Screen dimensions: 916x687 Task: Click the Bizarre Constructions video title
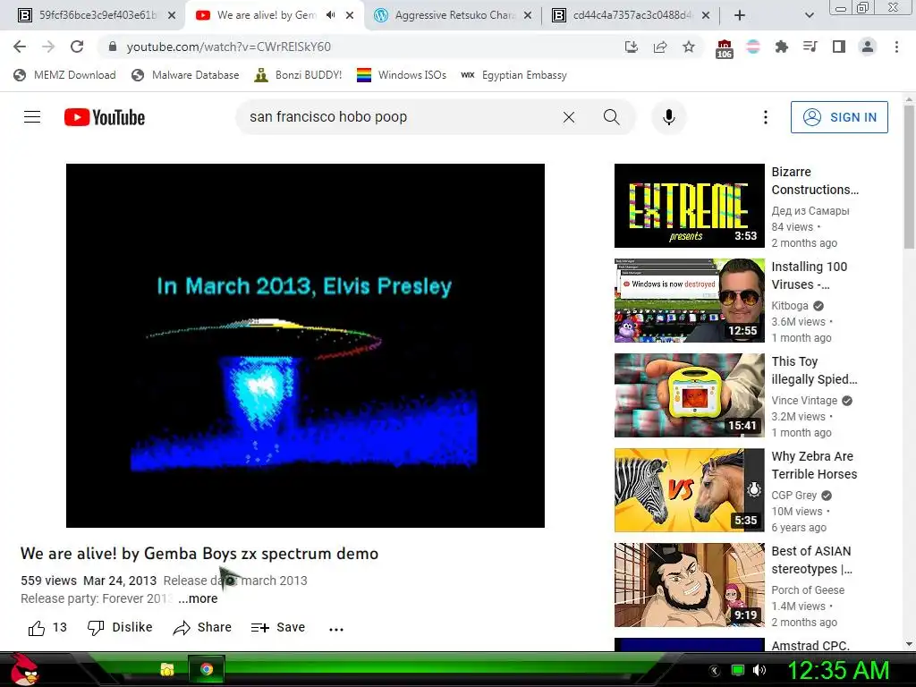pos(815,181)
